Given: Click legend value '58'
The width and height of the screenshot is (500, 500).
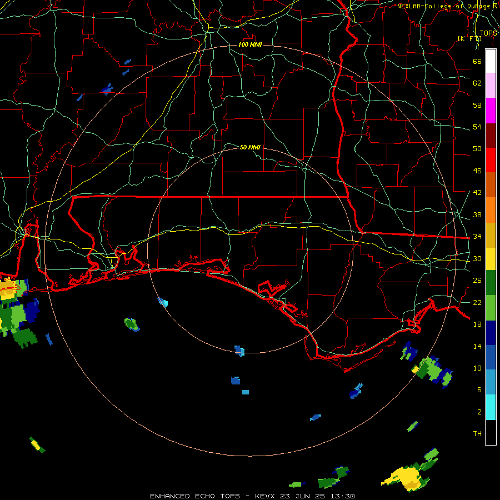Looking at the screenshot, I should tap(477, 105).
